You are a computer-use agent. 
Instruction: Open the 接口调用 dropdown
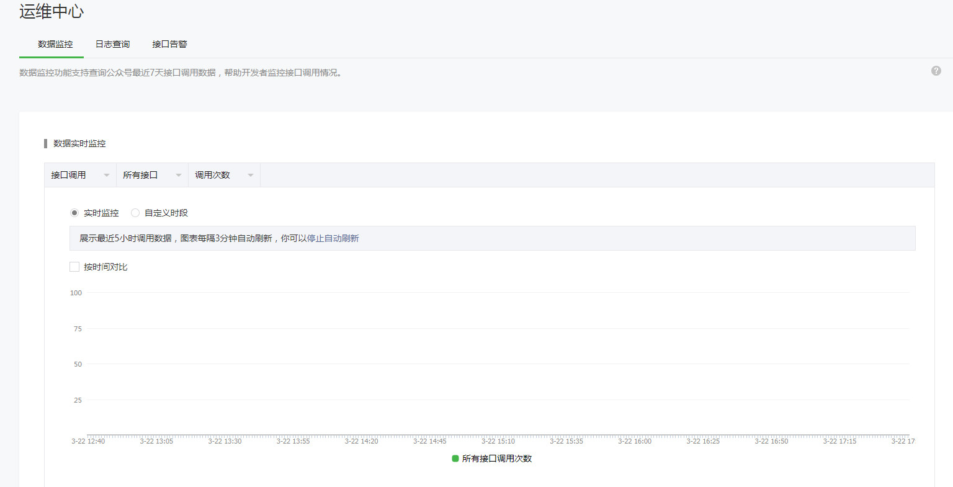(x=80, y=175)
